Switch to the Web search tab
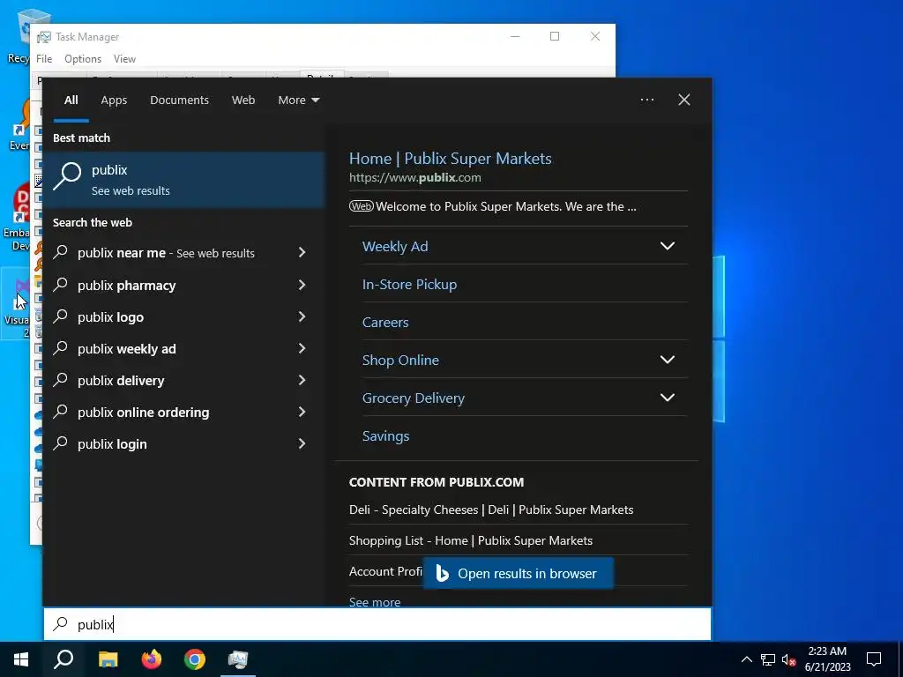 point(243,100)
